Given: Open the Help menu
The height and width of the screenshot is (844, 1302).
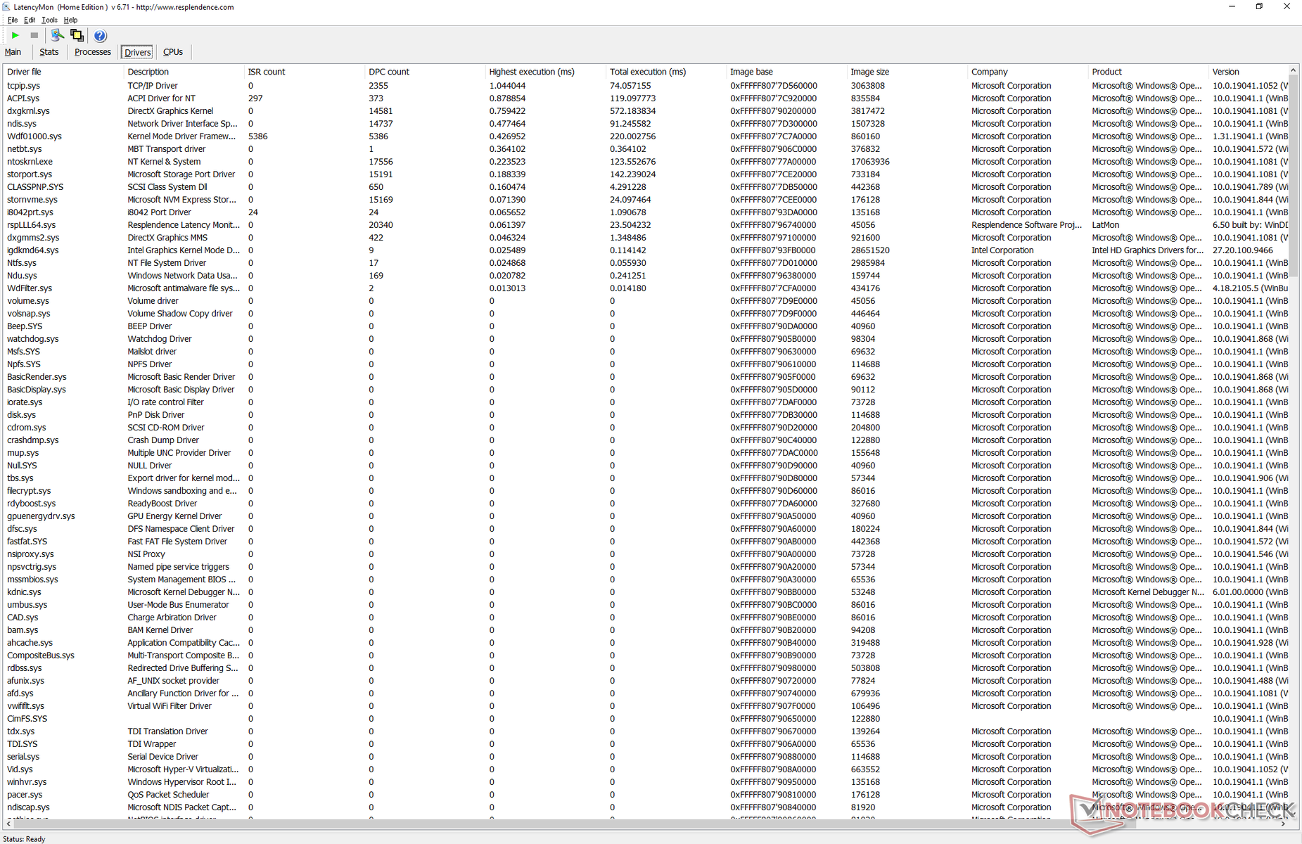Looking at the screenshot, I should point(70,20).
